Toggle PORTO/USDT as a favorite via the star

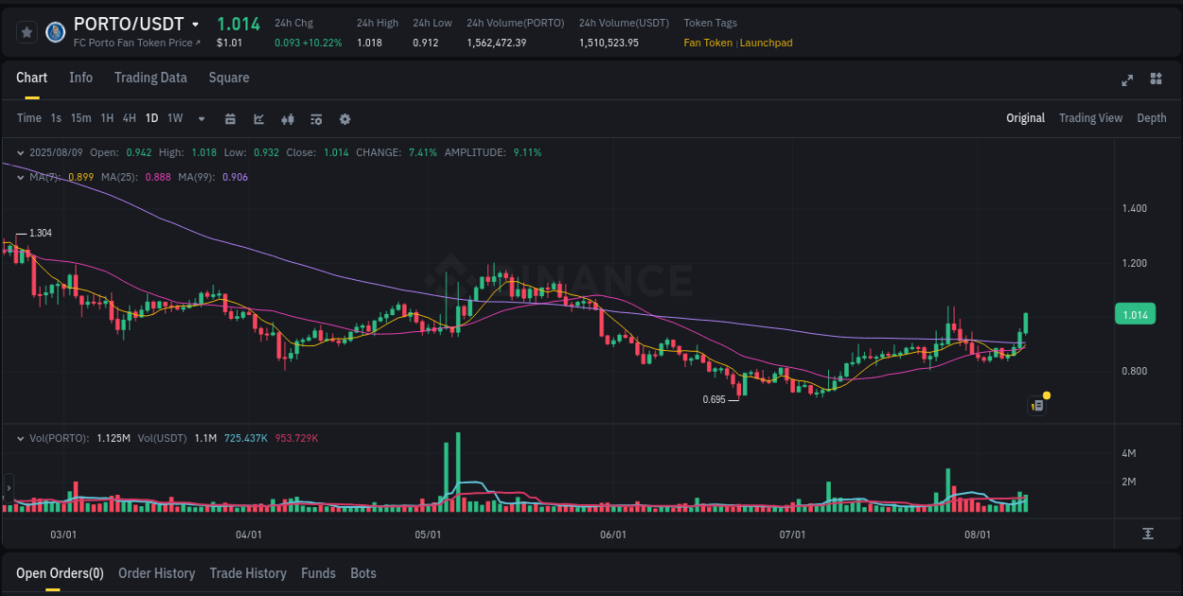pos(26,31)
